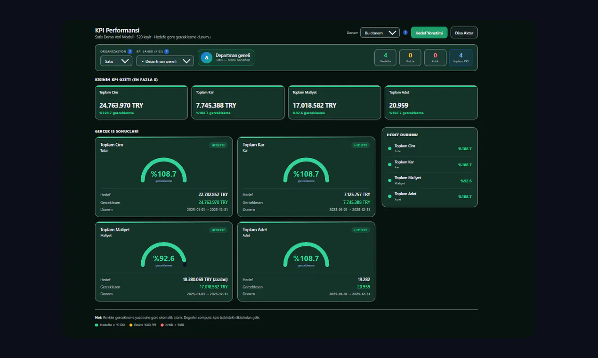Viewport: 598px width, 358px height.
Task: Select Toplam Maliyet row in Hedef Durumu
Action: [x=429, y=180]
